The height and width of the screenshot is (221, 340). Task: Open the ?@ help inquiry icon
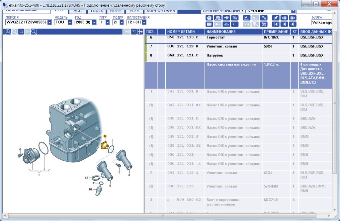pos(235,18)
